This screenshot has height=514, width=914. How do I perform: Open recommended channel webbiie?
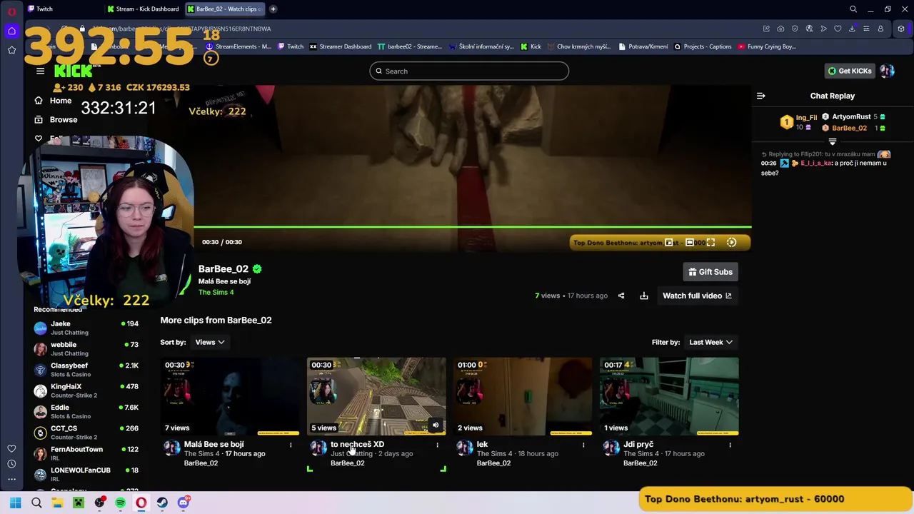(x=86, y=349)
